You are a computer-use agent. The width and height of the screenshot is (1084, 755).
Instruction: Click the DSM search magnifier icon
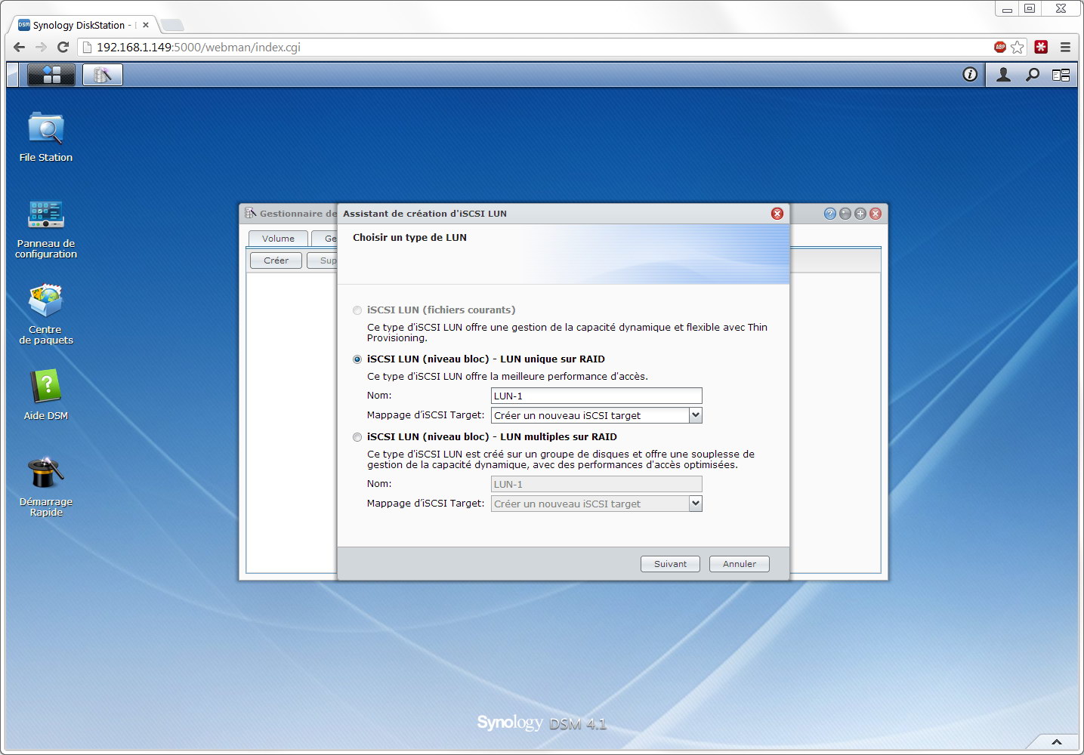click(x=1032, y=74)
